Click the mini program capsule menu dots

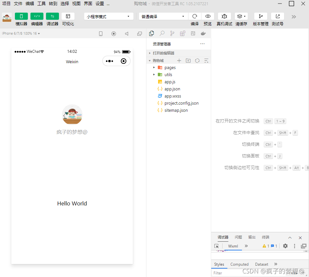click(109, 61)
